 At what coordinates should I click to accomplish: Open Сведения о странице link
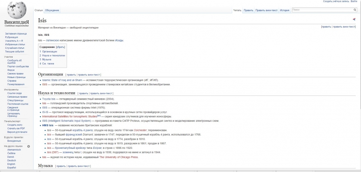tap(13, 109)
